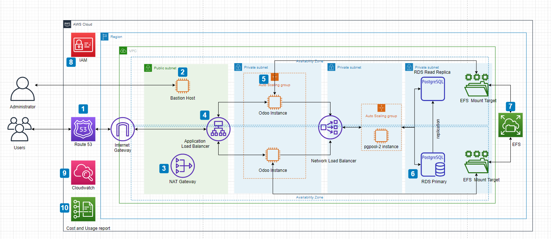Viewport: 551px width, 239px height.
Task: Select the Cost and Usage report icon
Action: tap(83, 209)
